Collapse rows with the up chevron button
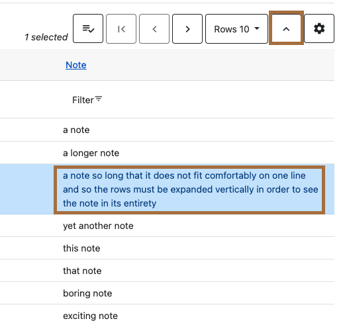Viewport: 343px width, 321px height. (286, 28)
